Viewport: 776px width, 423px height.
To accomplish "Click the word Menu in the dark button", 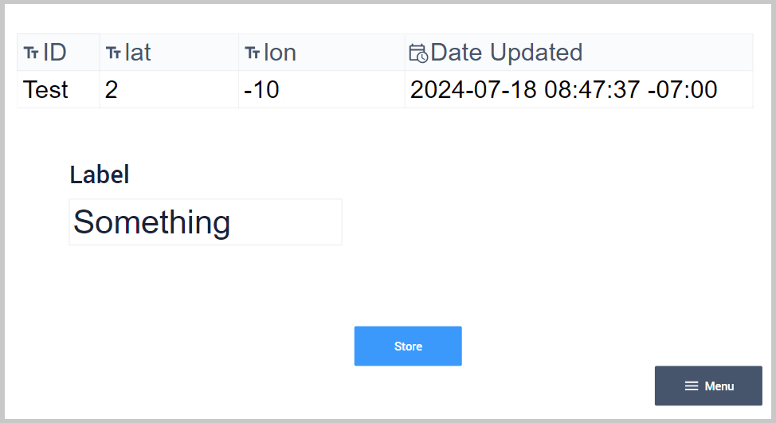I will click(719, 386).
